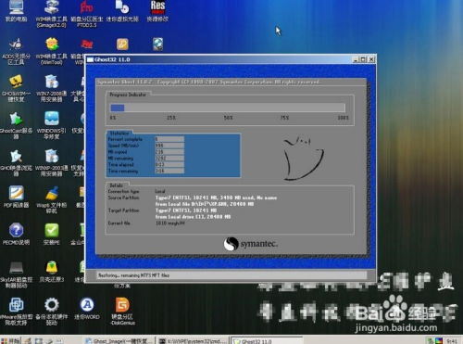Open the red PTDD 2.5 partition icon
Screen dimensions: 463x344
tap(87, 14)
